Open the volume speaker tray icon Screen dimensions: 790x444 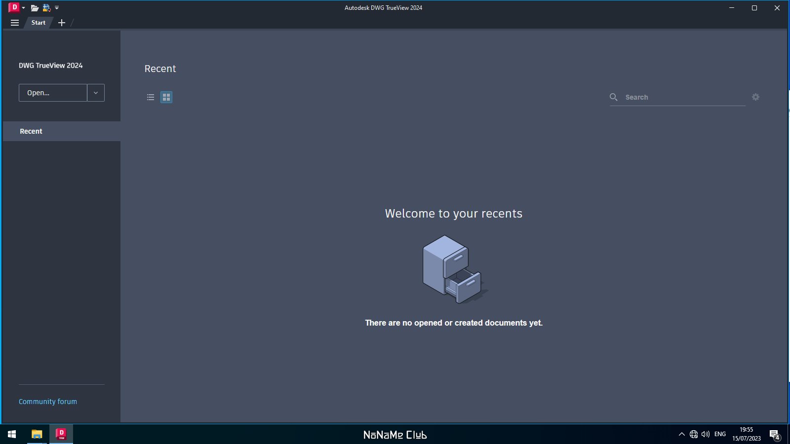click(706, 434)
